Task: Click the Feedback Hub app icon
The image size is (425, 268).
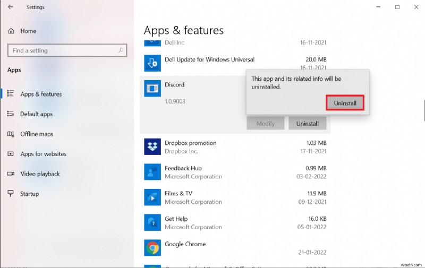Action: tap(152, 172)
